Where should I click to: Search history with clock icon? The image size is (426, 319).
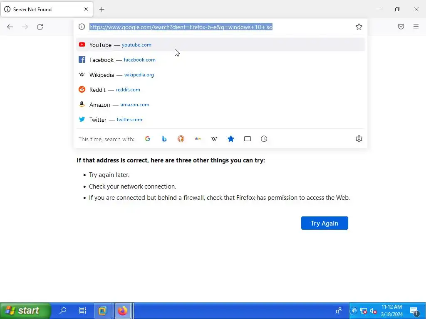point(264,139)
